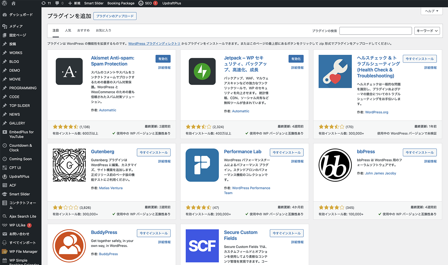Click the Akismet plugin icon
Viewport: 448px width, 265px height.
tap(69, 72)
